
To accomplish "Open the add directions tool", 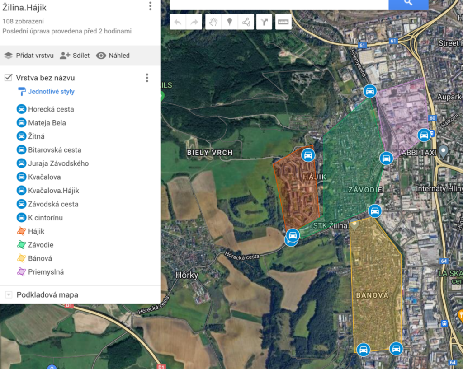I will point(264,22).
